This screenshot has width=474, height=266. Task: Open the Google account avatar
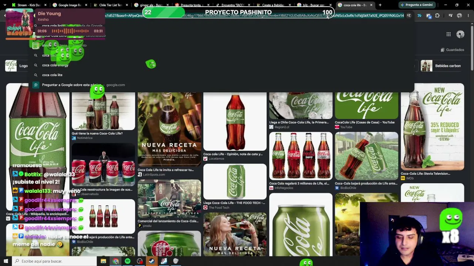click(460, 34)
